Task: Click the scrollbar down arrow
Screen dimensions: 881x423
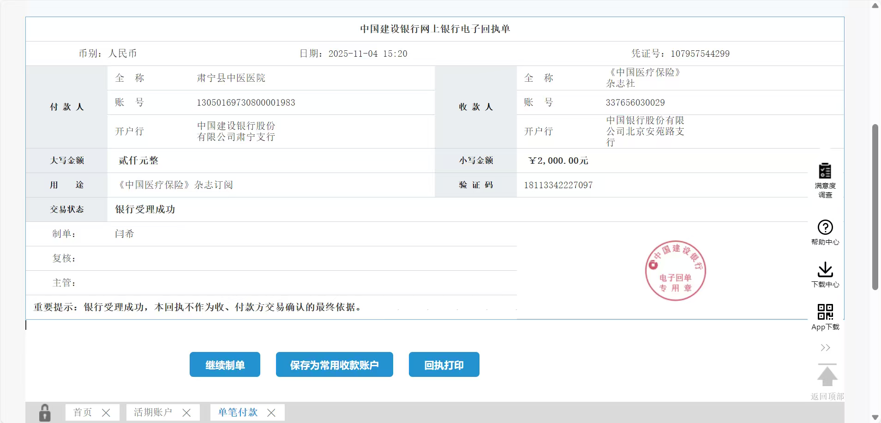Action: [x=875, y=417]
